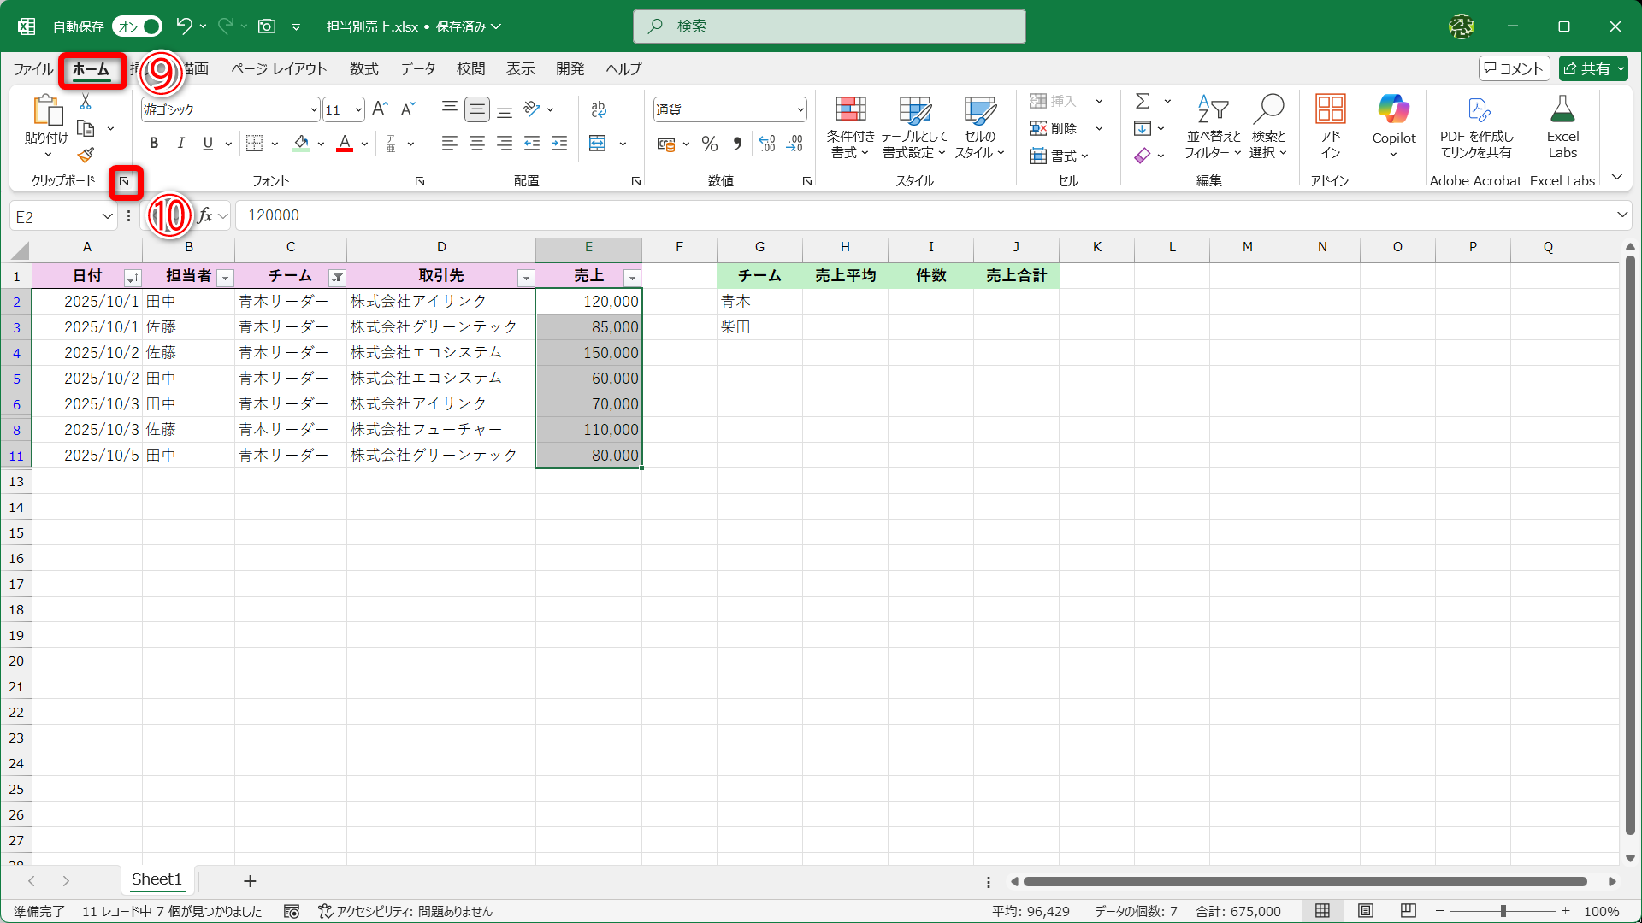Open Sort & Filter (並べ替えとフィルター)
This screenshot has height=923, width=1642.
tap(1213, 126)
